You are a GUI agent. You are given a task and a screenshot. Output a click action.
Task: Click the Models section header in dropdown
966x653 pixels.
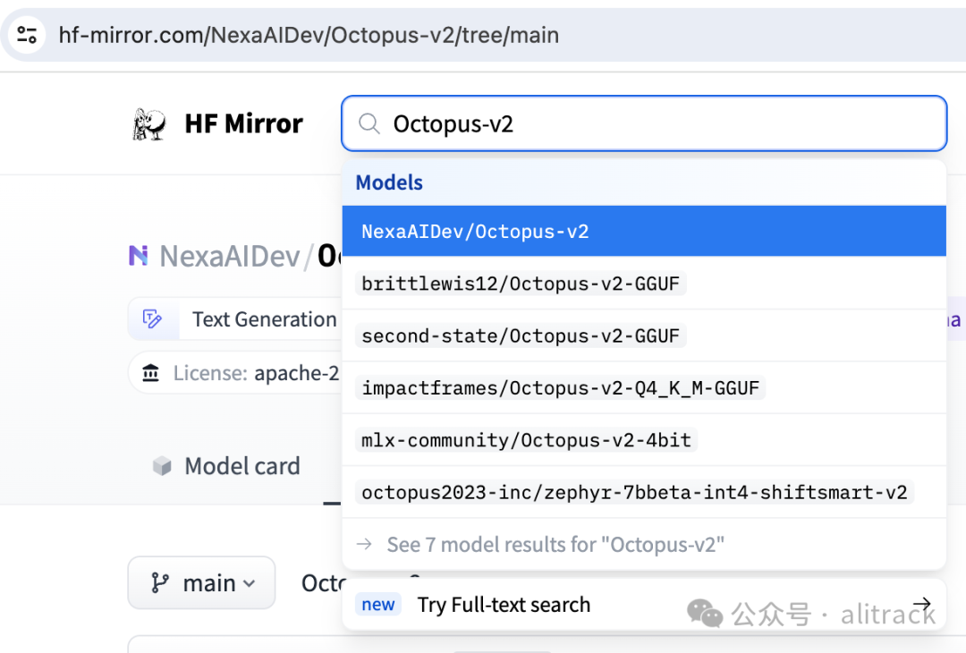coord(389,182)
